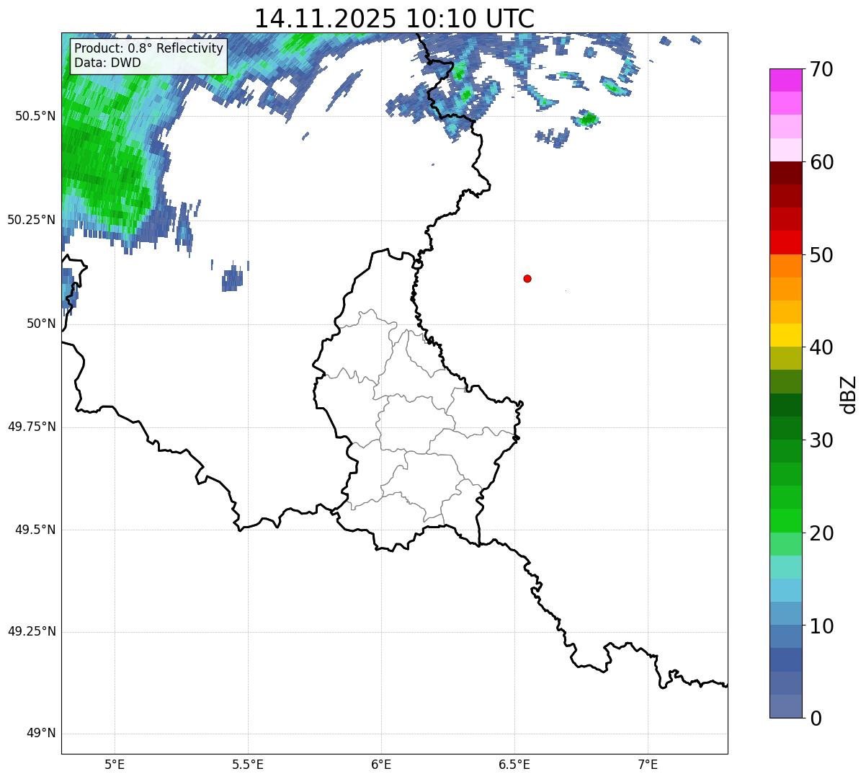Click the 5.5°E longitude label
Image resolution: width=866 pixels, height=779 pixels.
[248, 765]
